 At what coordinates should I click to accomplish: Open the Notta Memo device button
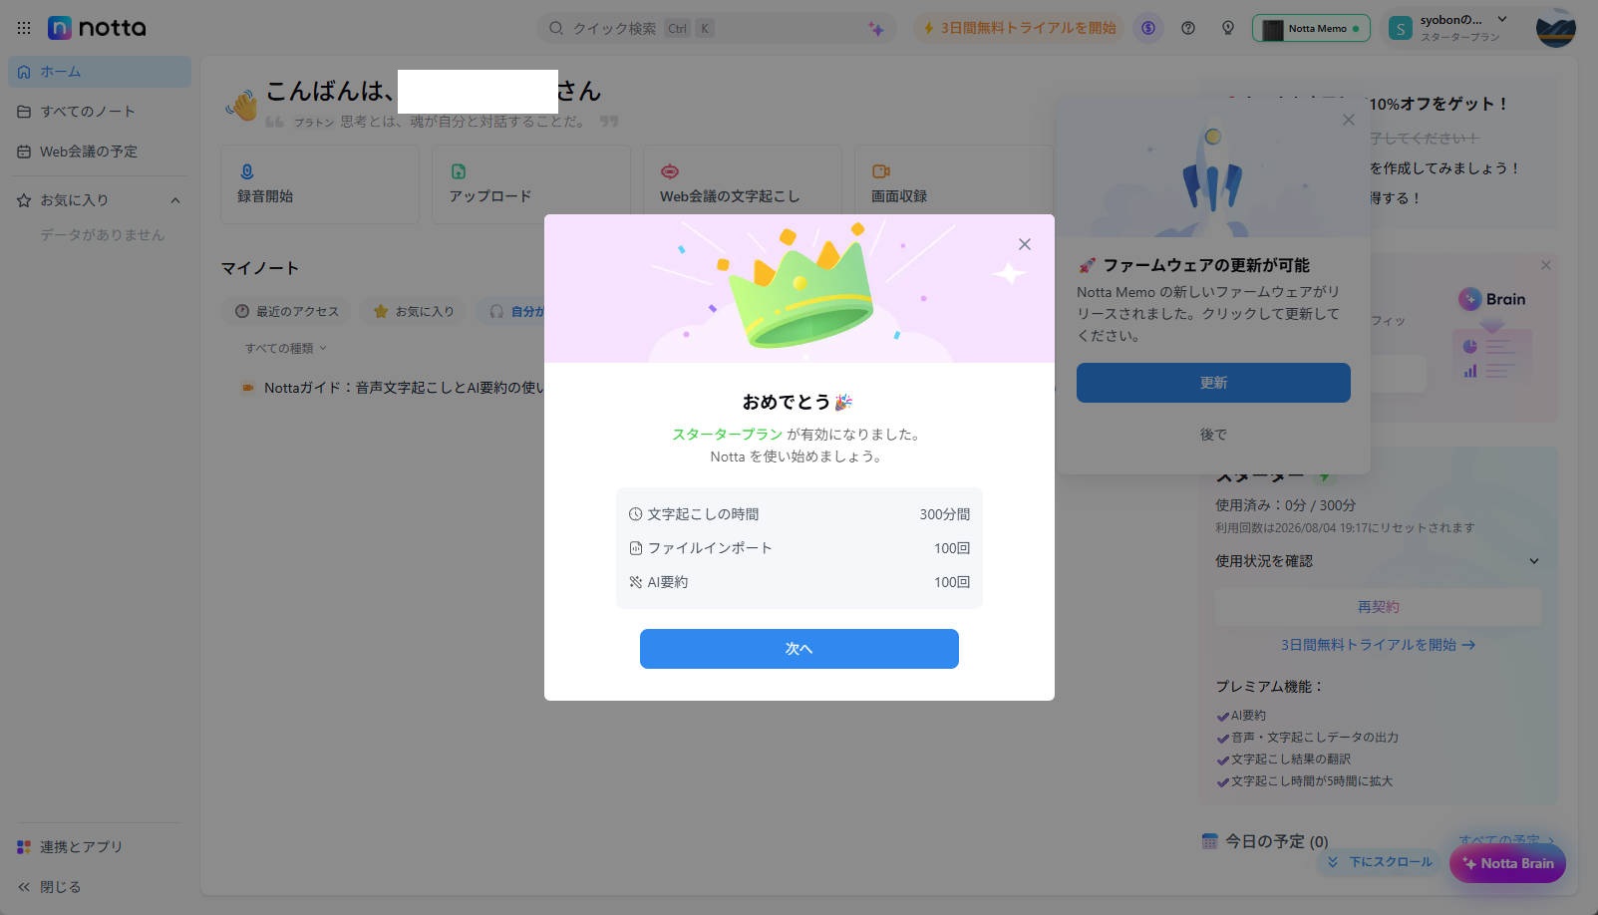[x=1311, y=28]
